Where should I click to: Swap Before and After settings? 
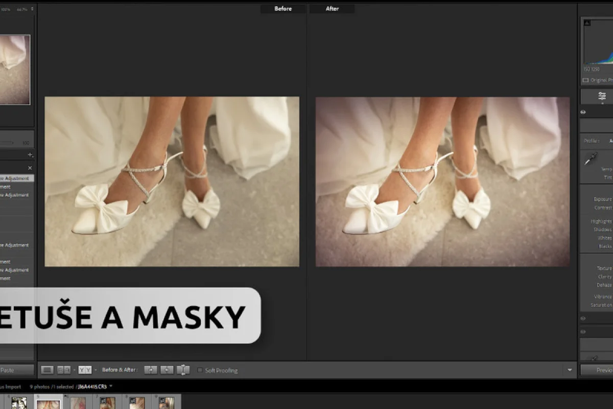pyautogui.click(x=183, y=370)
